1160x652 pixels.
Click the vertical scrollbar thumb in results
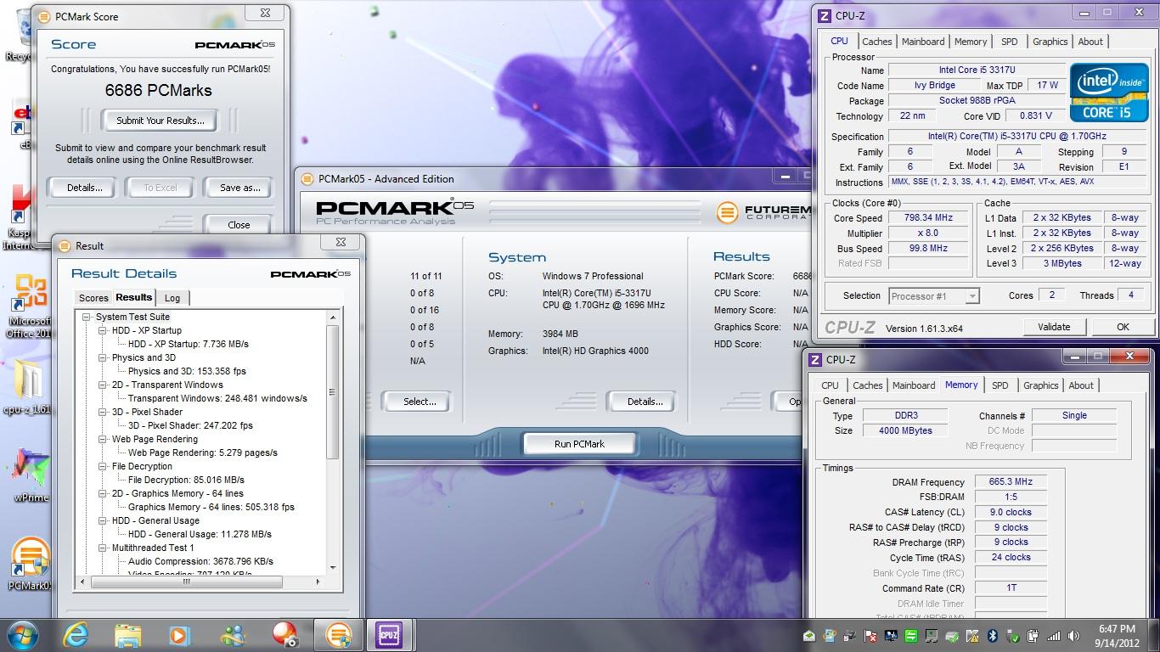click(x=332, y=392)
